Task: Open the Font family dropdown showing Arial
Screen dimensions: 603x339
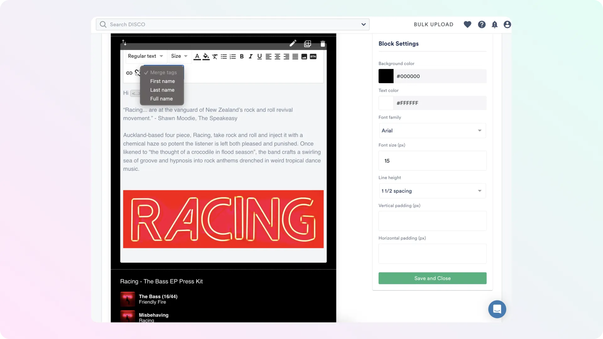Action: [432, 130]
